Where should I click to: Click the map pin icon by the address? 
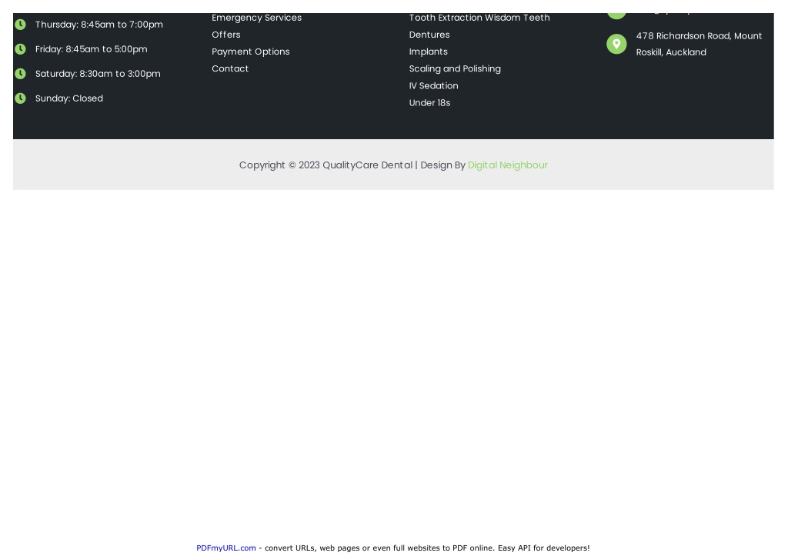tap(616, 44)
